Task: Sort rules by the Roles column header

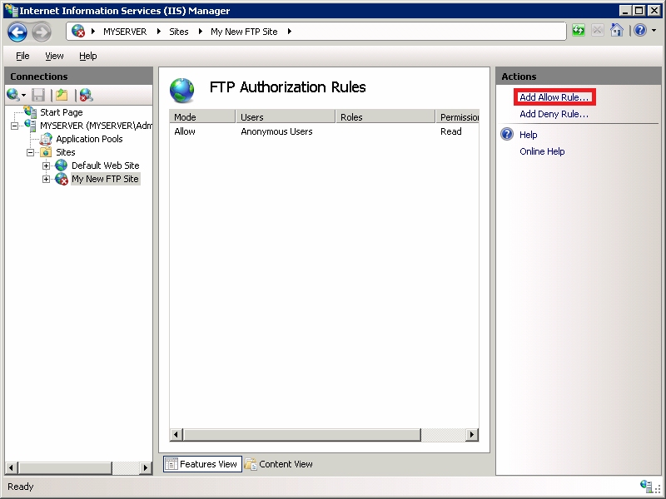Action: click(385, 116)
